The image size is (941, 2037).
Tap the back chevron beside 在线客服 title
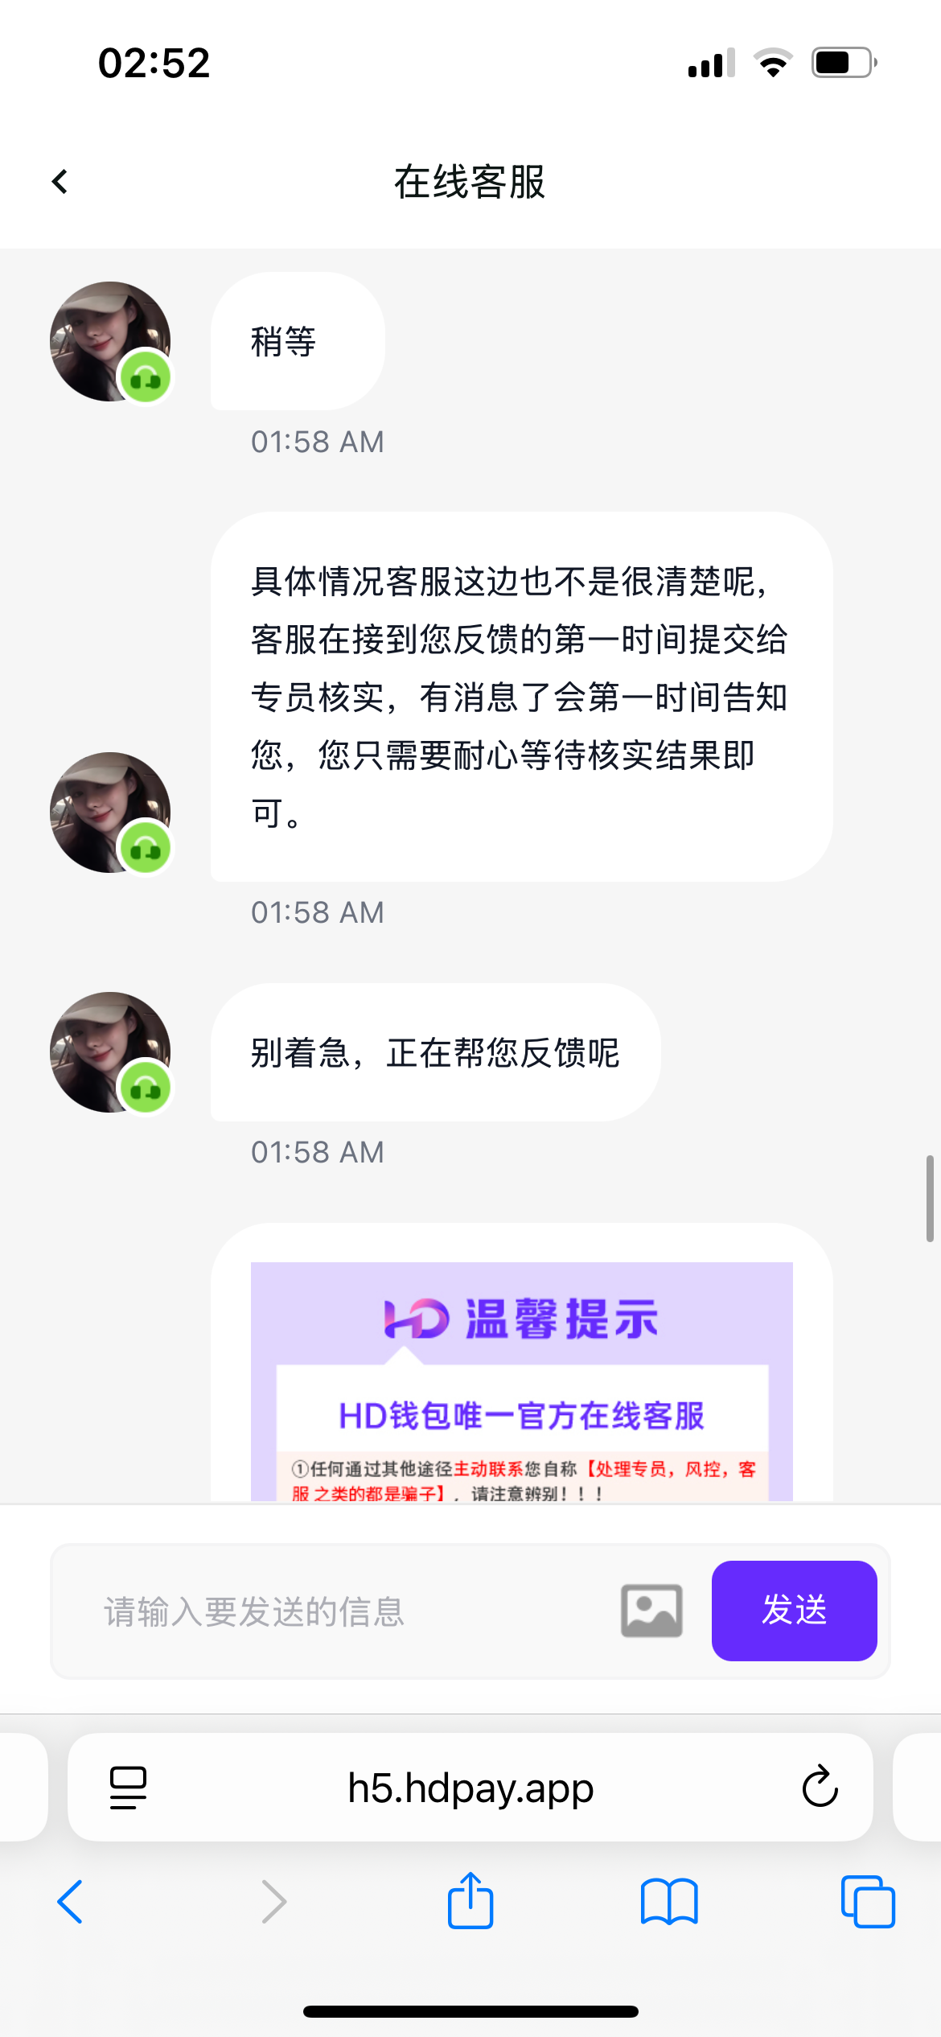(x=60, y=182)
